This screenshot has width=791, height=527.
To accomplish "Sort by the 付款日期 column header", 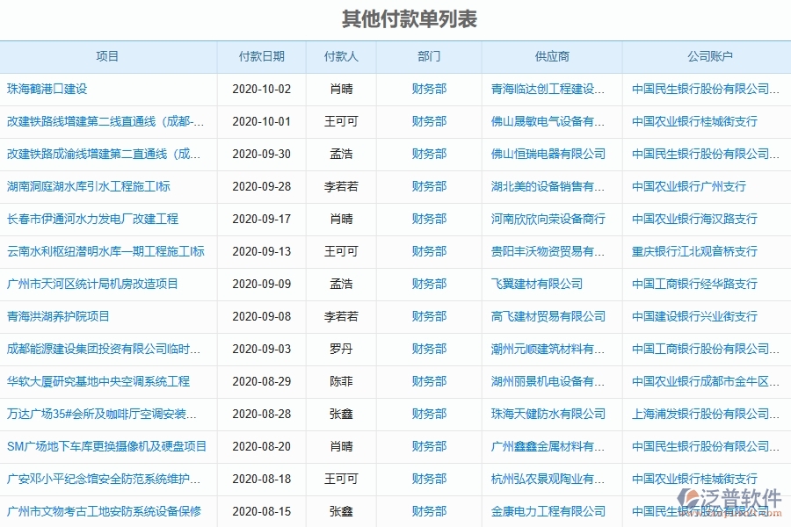I will point(262,55).
